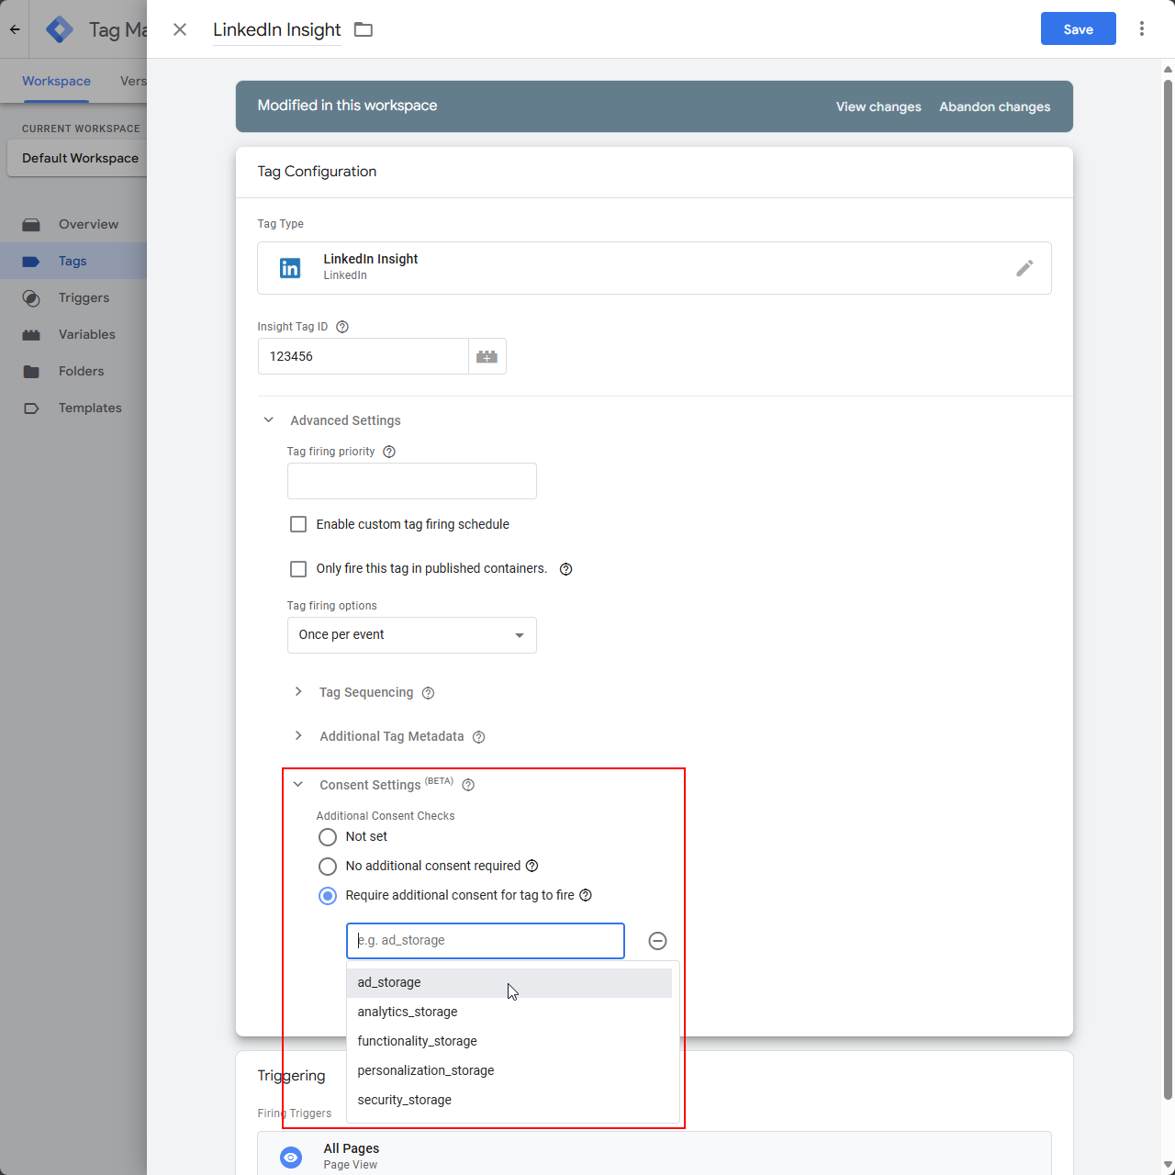Image resolution: width=1175 pixels, height=1175 pixels.
Task: Click the Tags label icon
Action: click(31, 262)
